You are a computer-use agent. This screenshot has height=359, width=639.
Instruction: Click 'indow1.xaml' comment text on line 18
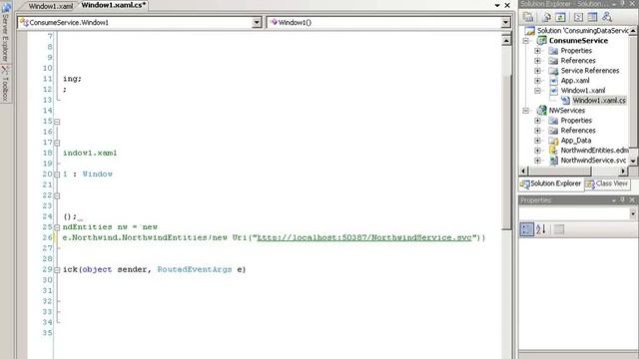tap(90, 153)
